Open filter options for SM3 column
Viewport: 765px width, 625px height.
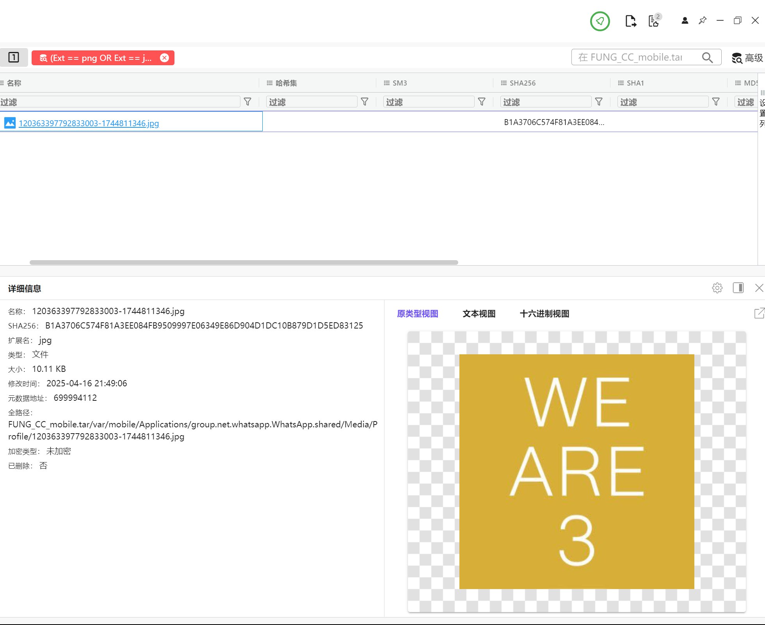tap(482, 102)
